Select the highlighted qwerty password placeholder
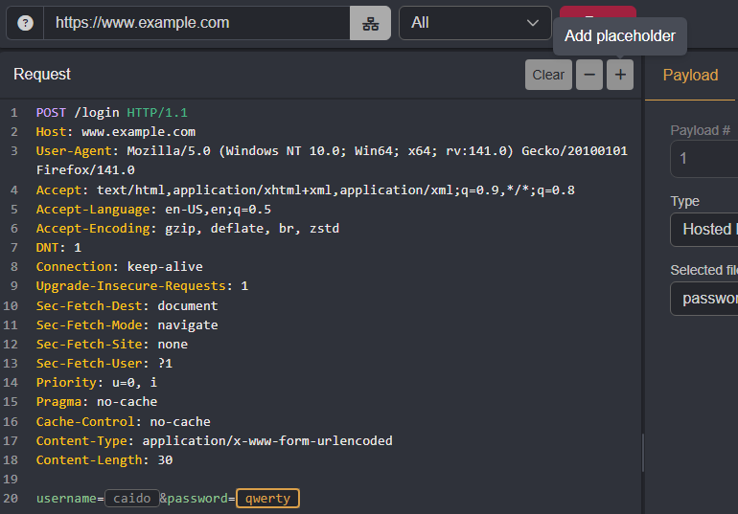This screenshot has width=738, height=514. coord(267,499)
